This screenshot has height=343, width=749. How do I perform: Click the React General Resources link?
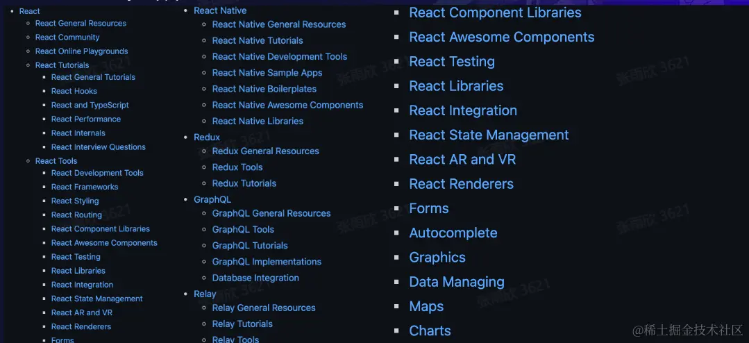(81, 23)
